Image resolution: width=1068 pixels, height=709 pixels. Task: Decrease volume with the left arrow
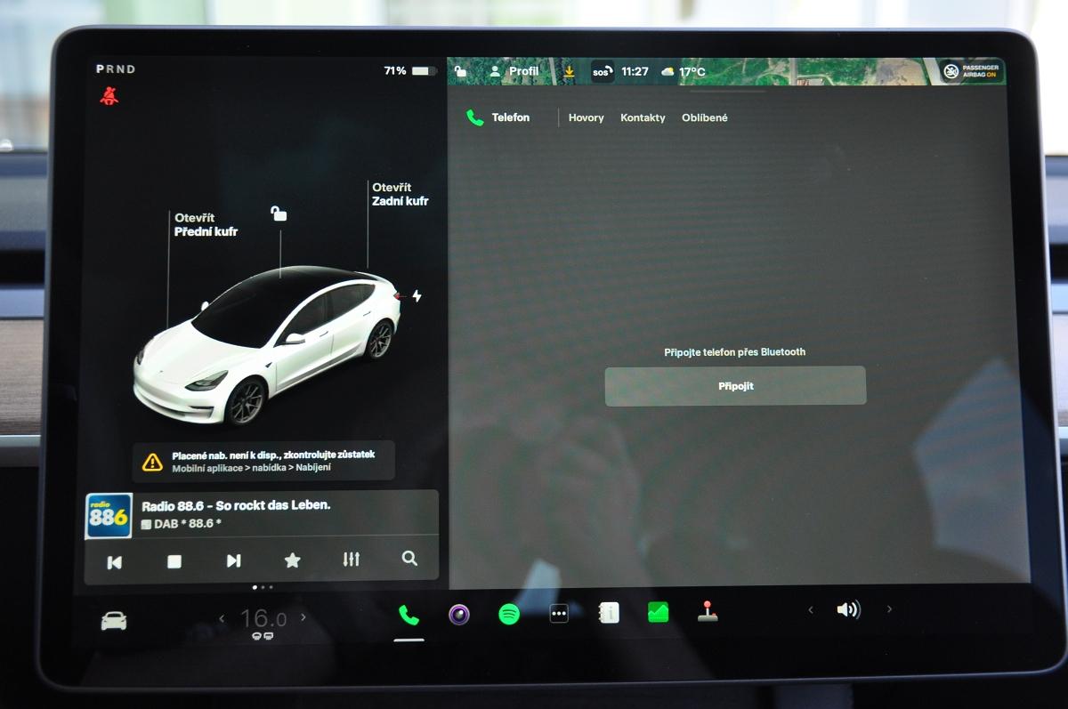pos(811,610)
